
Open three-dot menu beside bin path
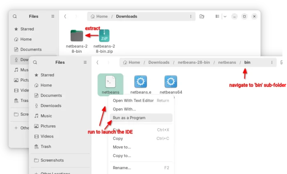click(271, 62)
